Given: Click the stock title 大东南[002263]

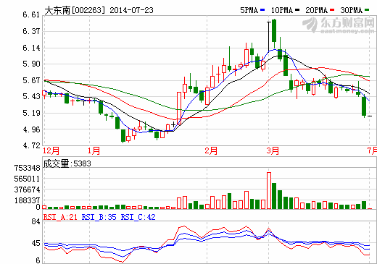Looking at the screenshot, I should 75,10.
